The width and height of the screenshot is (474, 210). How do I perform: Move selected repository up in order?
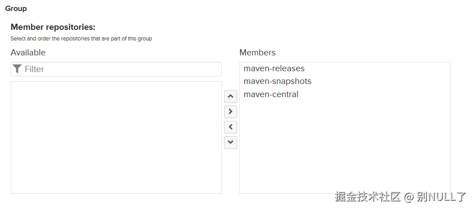coord(230,96)
